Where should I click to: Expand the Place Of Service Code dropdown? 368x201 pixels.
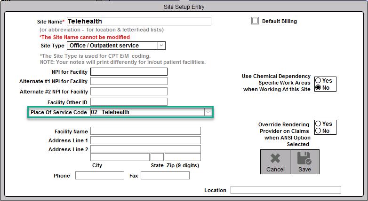point(208,112)
